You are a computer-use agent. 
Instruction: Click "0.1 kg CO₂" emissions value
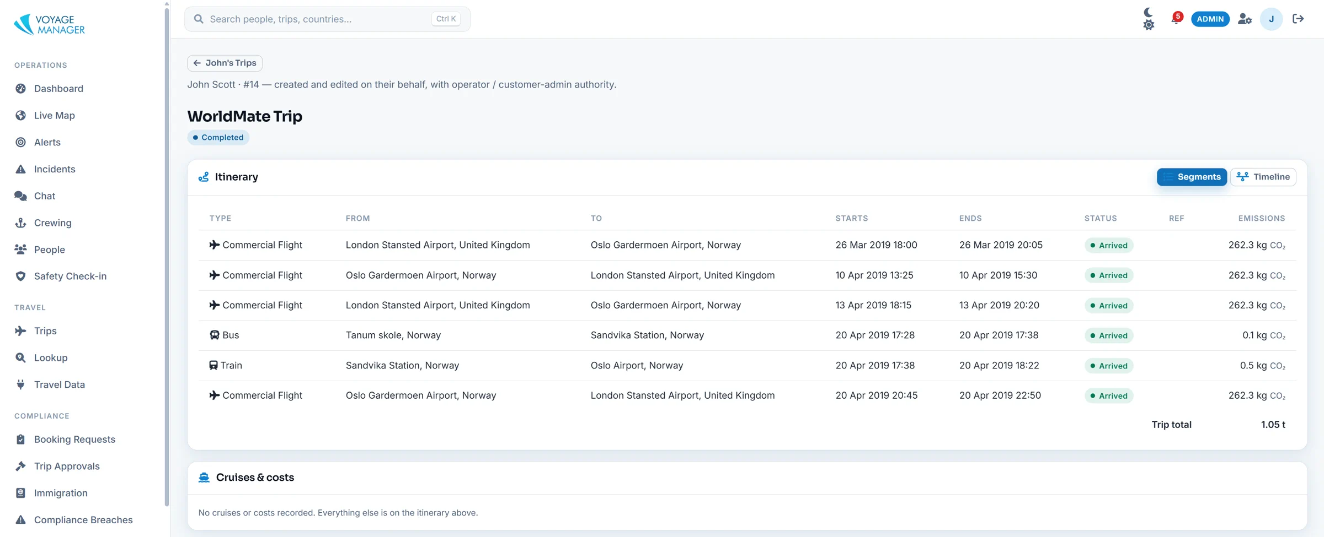point(1263,335)
